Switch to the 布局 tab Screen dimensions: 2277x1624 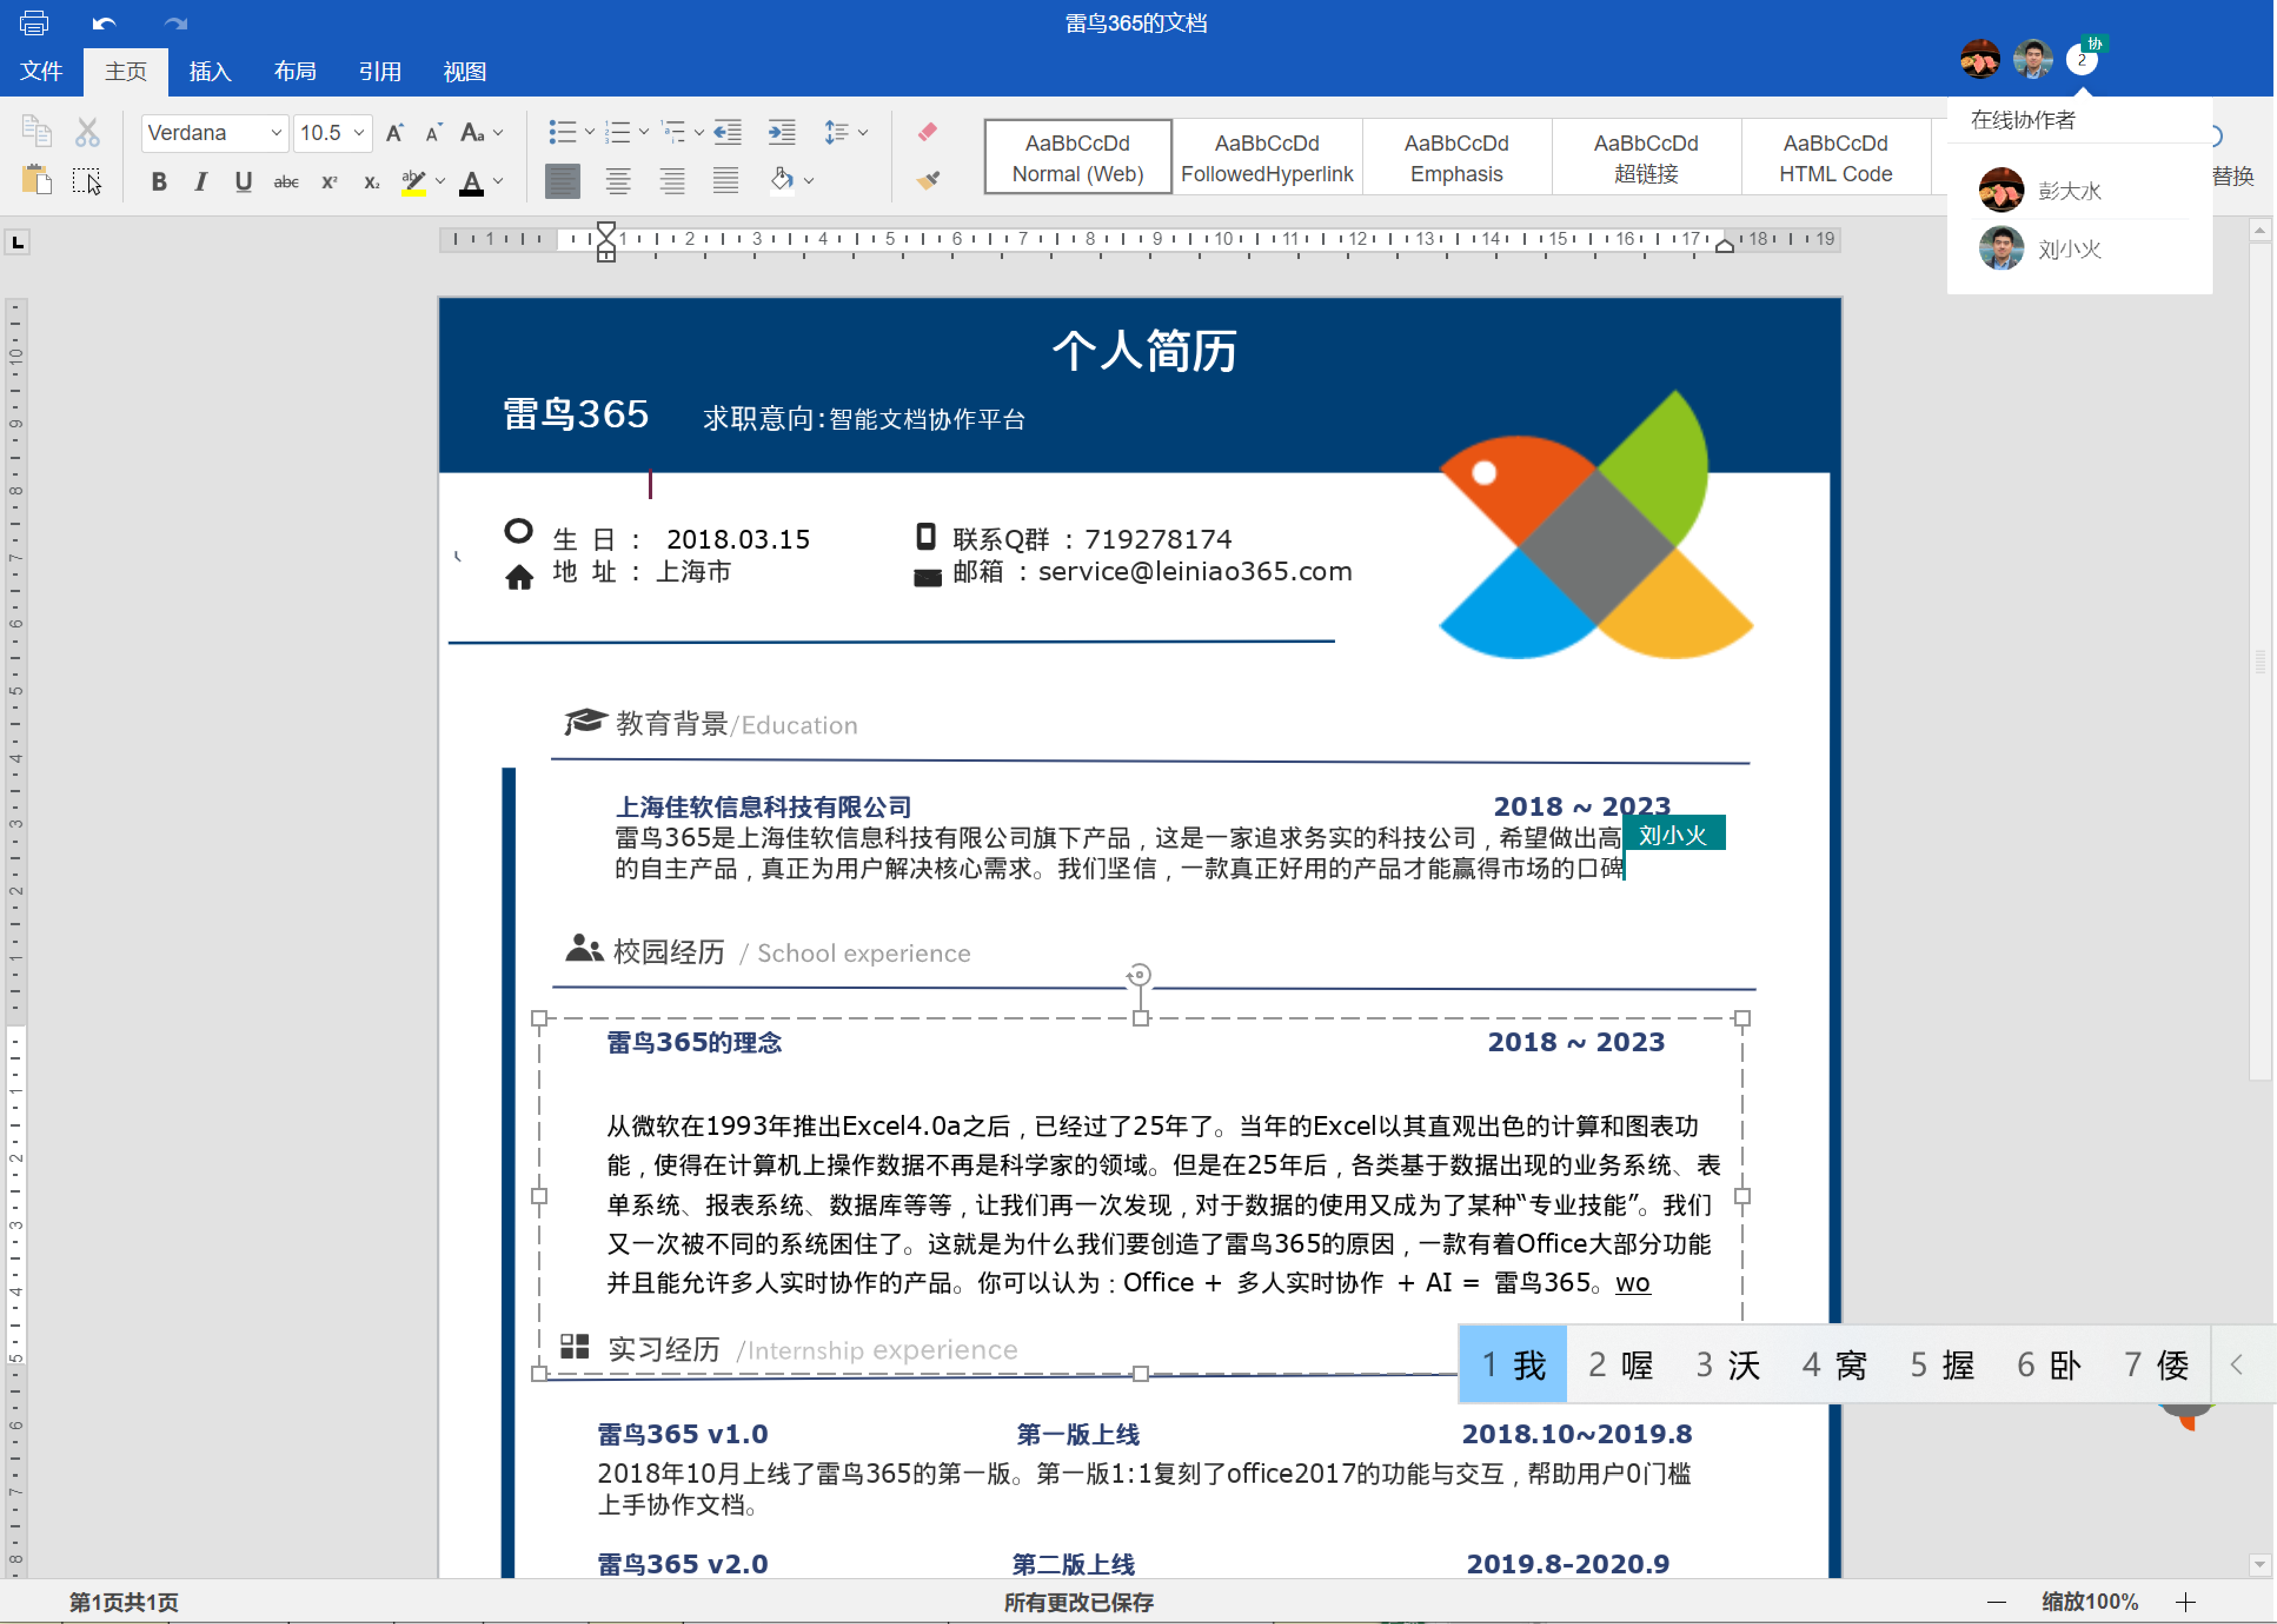click(x=295, y=71)
